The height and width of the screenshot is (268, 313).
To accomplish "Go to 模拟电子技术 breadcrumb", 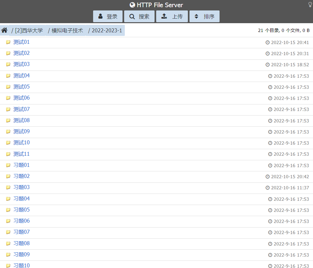I will [65, 30].
